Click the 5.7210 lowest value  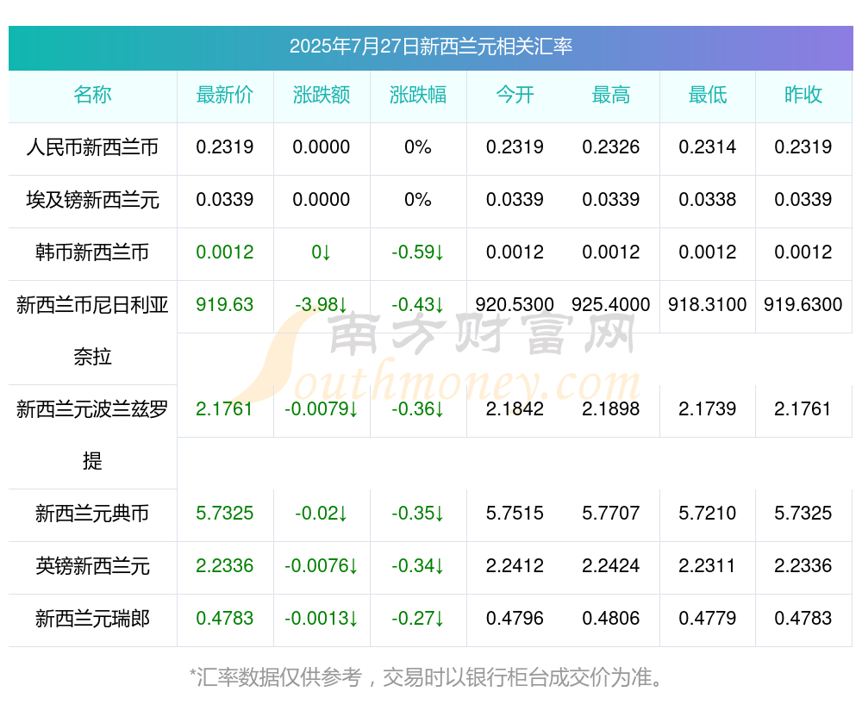[708, 513]
